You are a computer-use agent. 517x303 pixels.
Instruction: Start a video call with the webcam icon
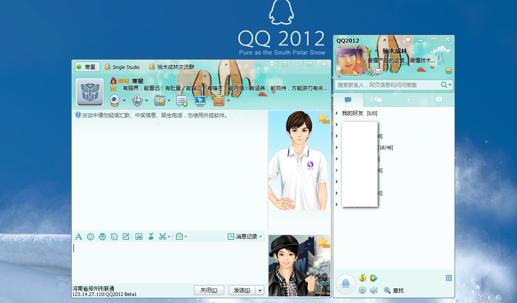(x=114, y=101)
